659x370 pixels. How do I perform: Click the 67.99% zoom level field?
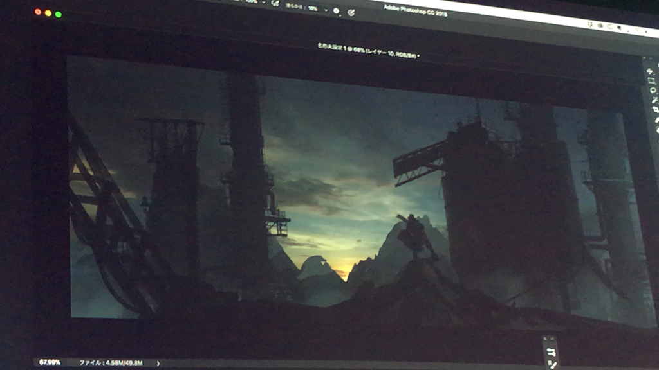click(50, 362)
